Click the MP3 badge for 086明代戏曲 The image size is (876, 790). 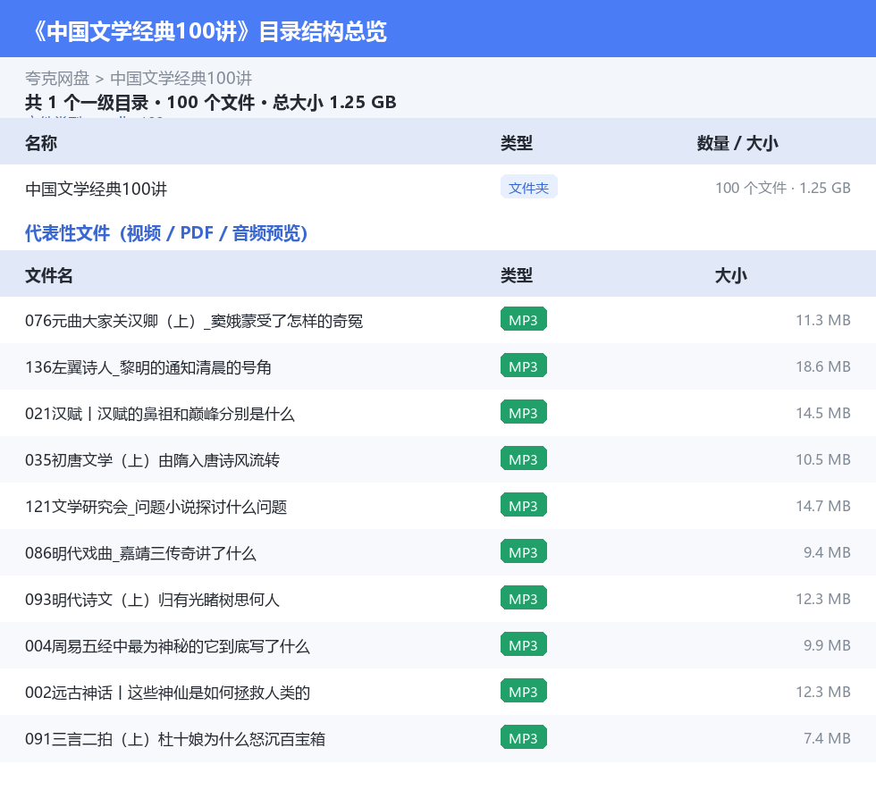click(x=524, y=551)
